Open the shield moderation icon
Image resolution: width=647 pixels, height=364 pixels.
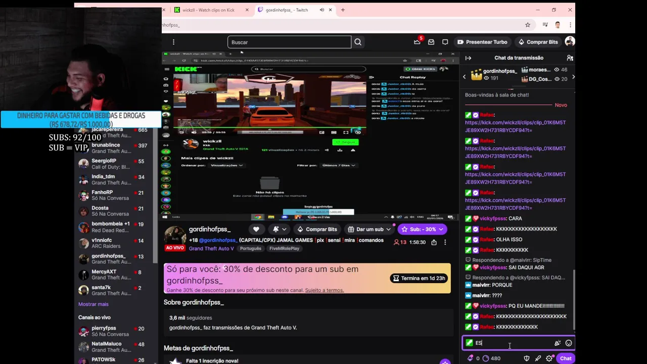526,358
